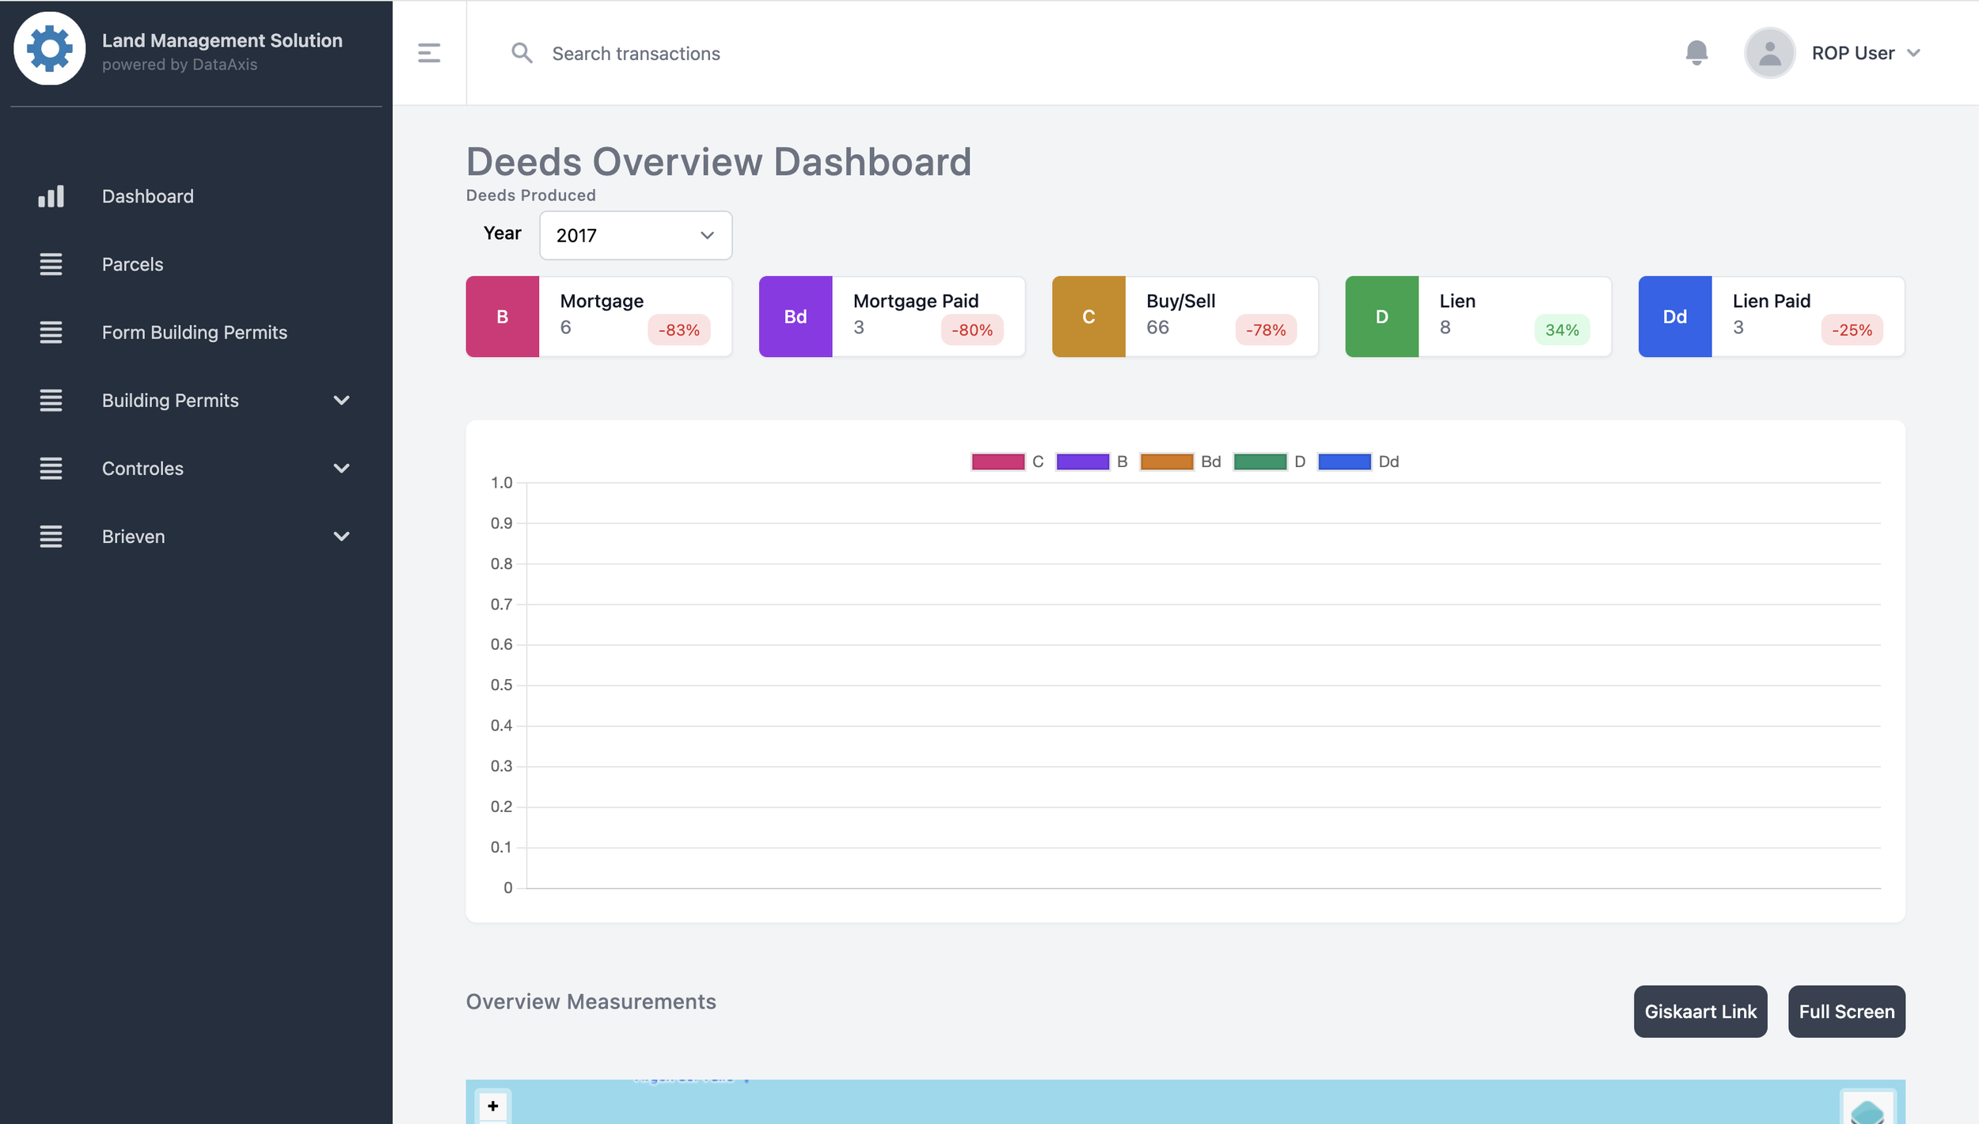The height and width of the screenshot is (1124, 1979).
Task: Click Overview Measurements heading
Action: [591, 1002]
